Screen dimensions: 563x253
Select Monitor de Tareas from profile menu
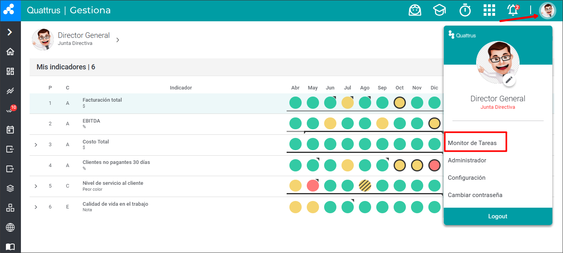[472, 143]
